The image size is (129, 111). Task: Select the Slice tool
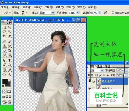[x=9, y=36]
